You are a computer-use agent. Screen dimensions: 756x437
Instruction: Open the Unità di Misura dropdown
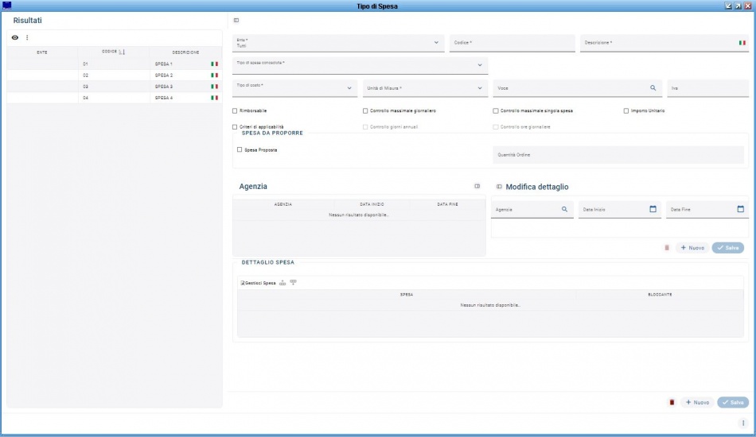pyautogui.click(x=480, y=87)
